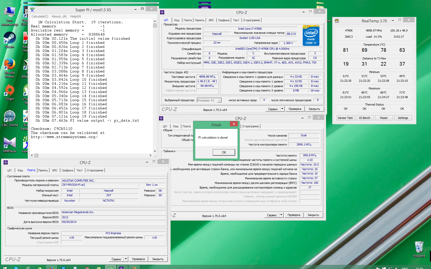The height and width of the screenshot is (269, 431).
Task: Open Сервис dropdown arrow in mainboard CPU-Z window
Action: click(126, 259)
